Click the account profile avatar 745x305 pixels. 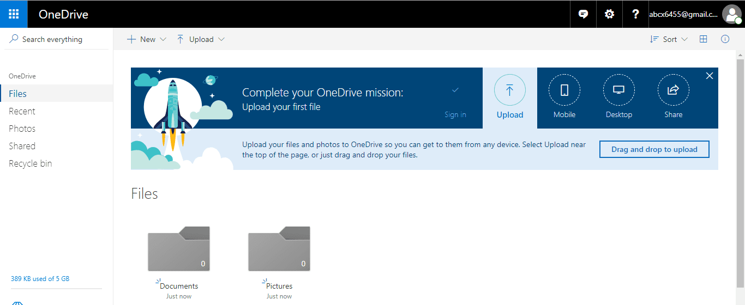(731, 14)
